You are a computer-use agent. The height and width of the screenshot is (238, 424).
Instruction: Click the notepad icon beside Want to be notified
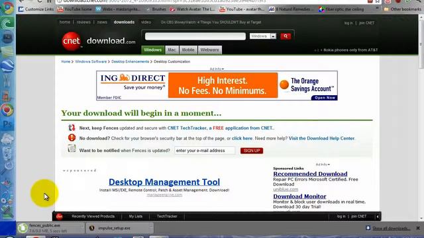[x=72, y=148]
